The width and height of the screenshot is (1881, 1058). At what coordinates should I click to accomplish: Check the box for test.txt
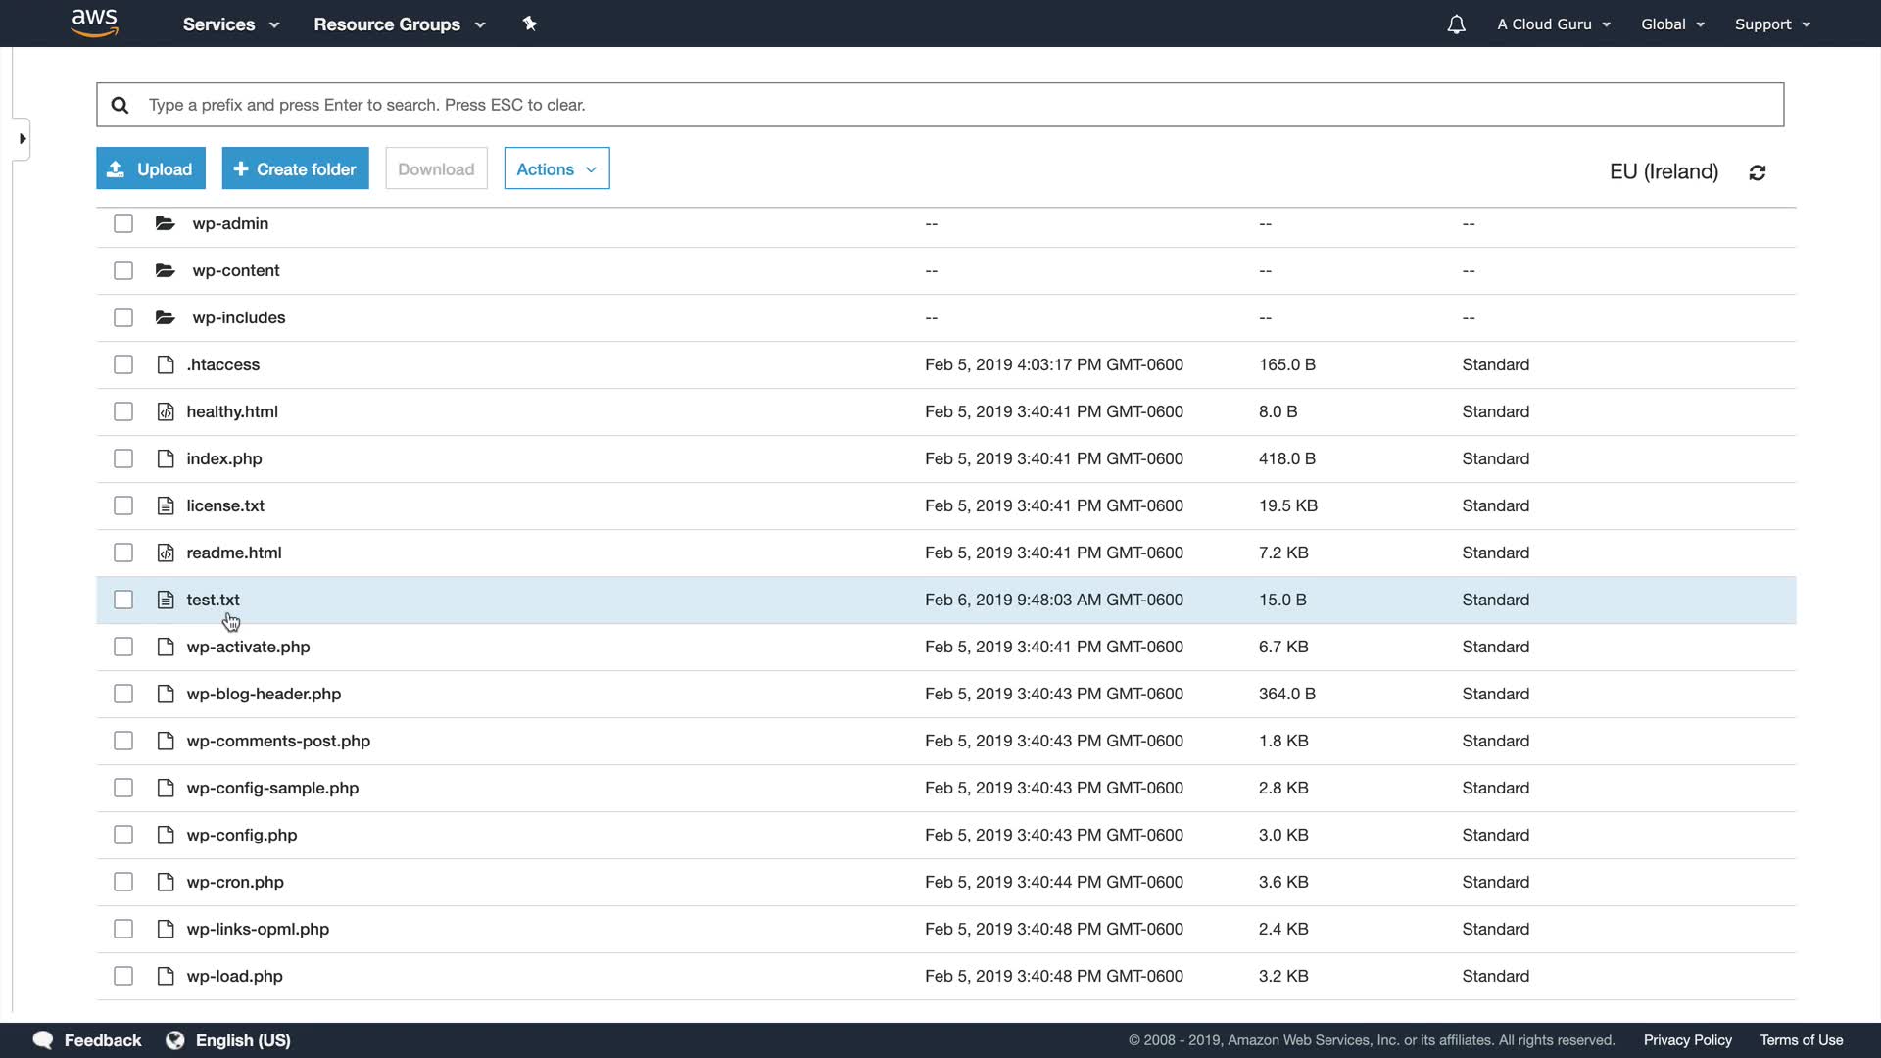pos(123,600)
